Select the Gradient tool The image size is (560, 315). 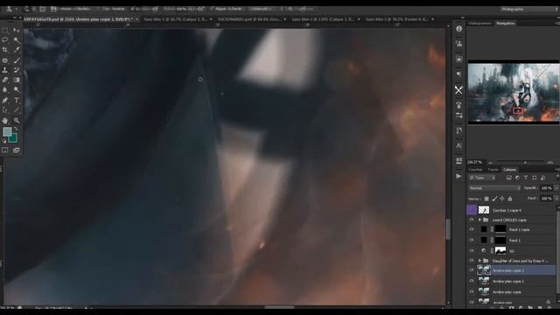click(x=17, y=80)
